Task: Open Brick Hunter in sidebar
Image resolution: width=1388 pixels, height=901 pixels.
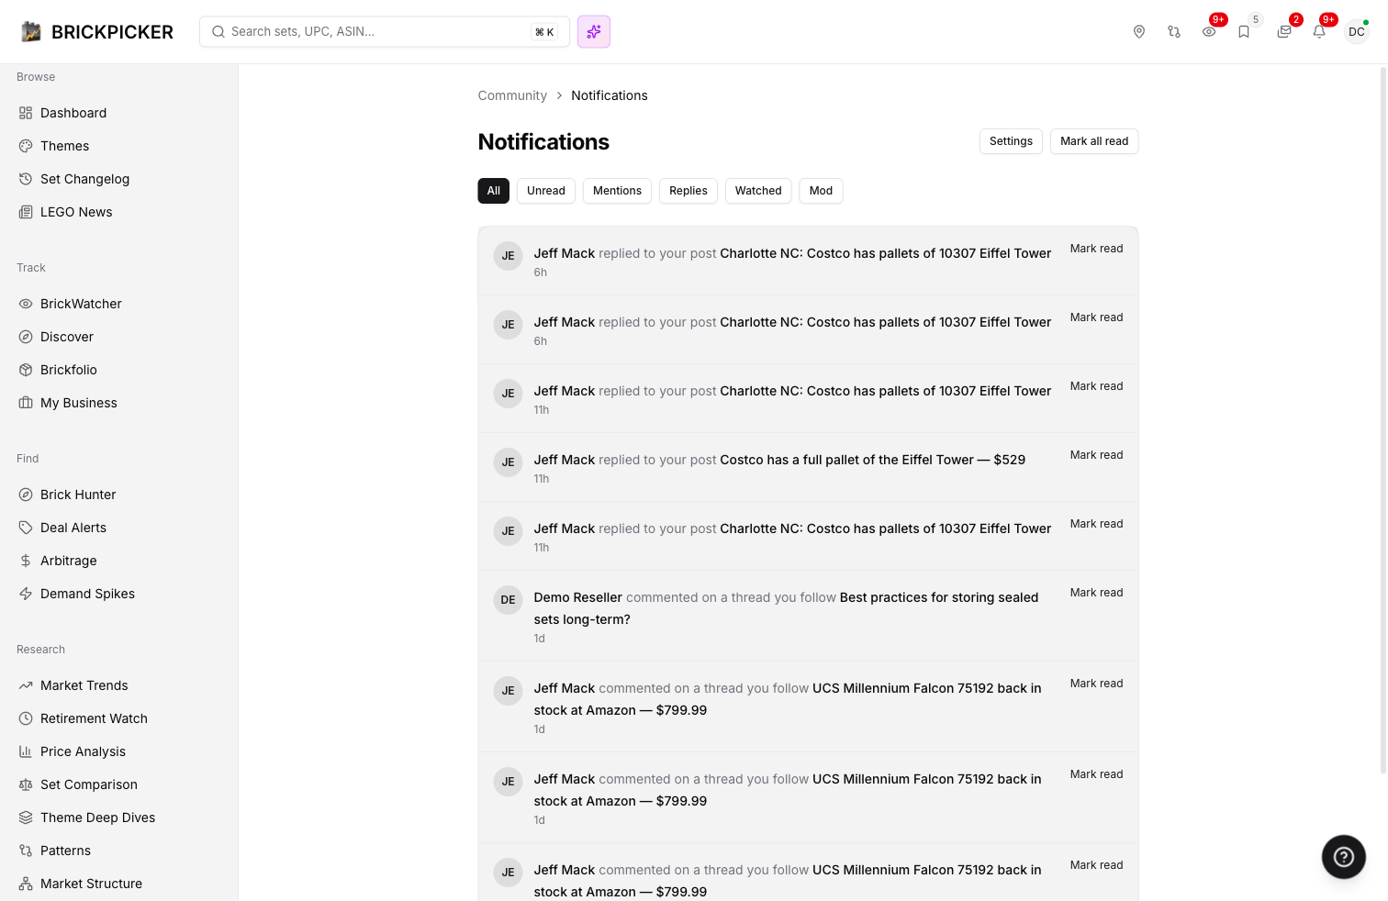Action: (x=118, y=495)
